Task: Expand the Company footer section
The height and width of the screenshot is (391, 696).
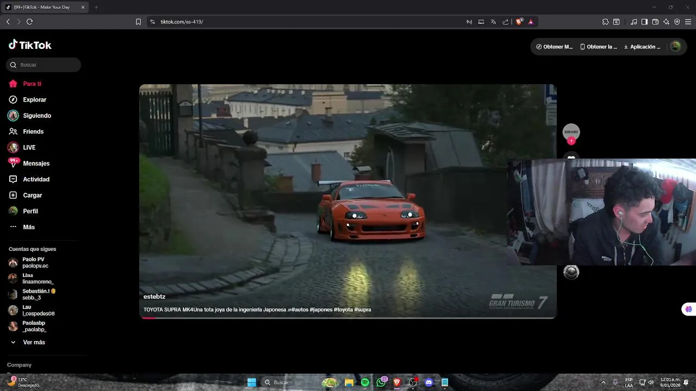Action: [x=19, y=365]
